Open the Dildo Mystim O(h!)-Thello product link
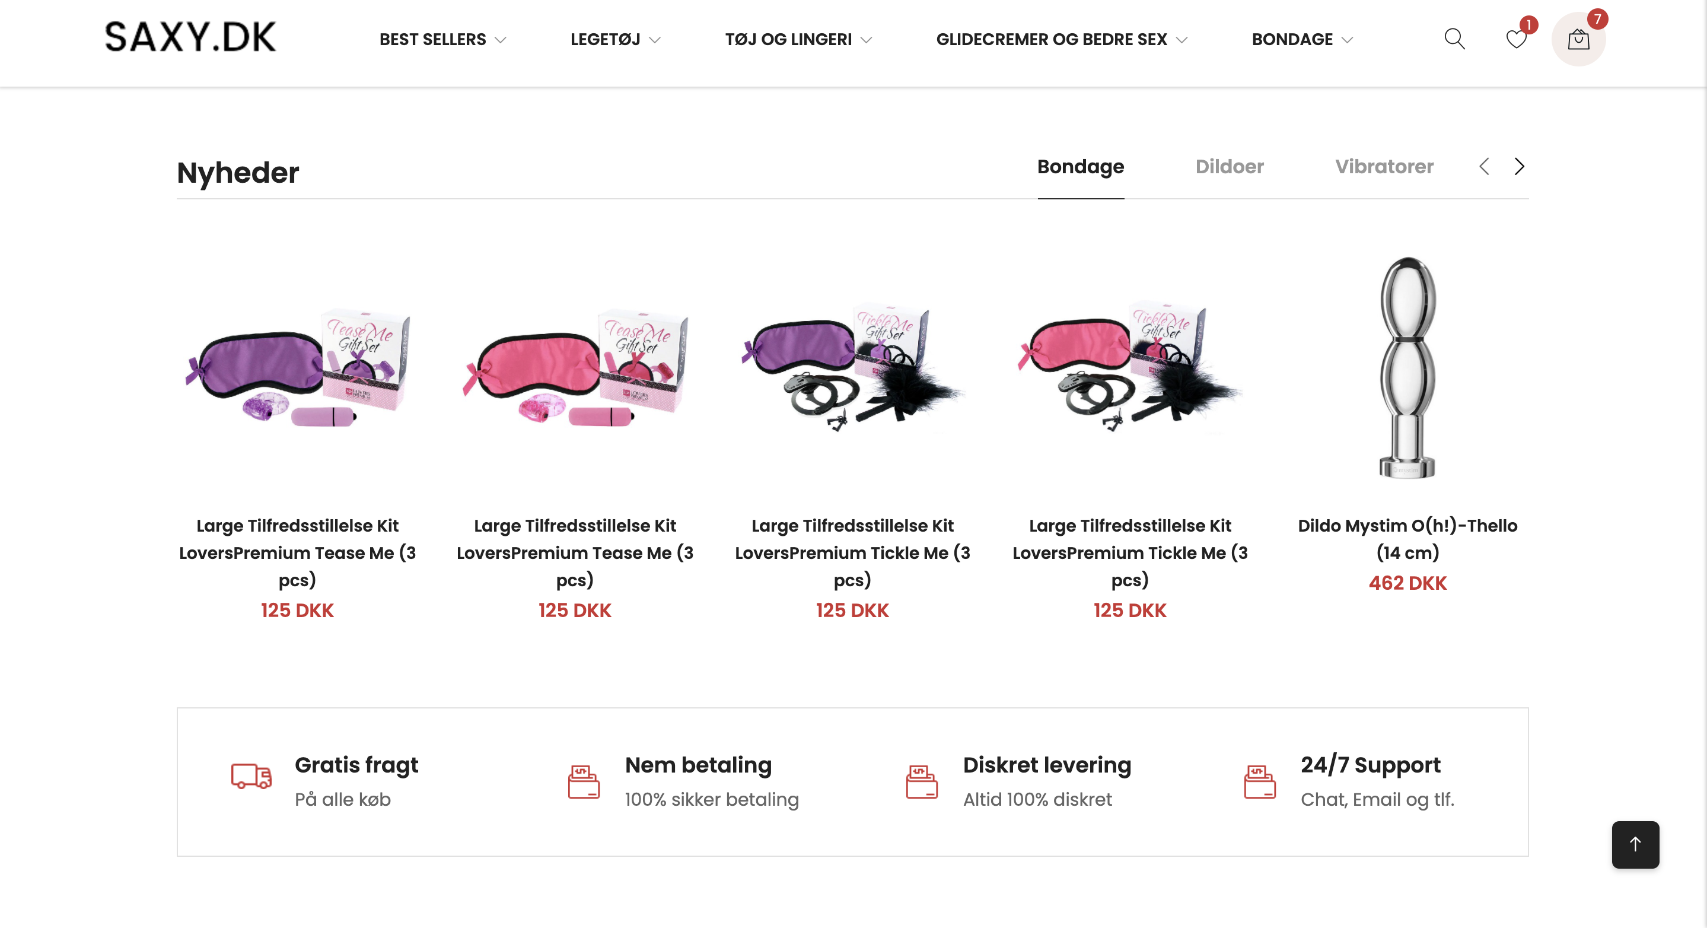Image resolution: width=1707 pixels, height=928 pixels. (x=1407, y=538)
